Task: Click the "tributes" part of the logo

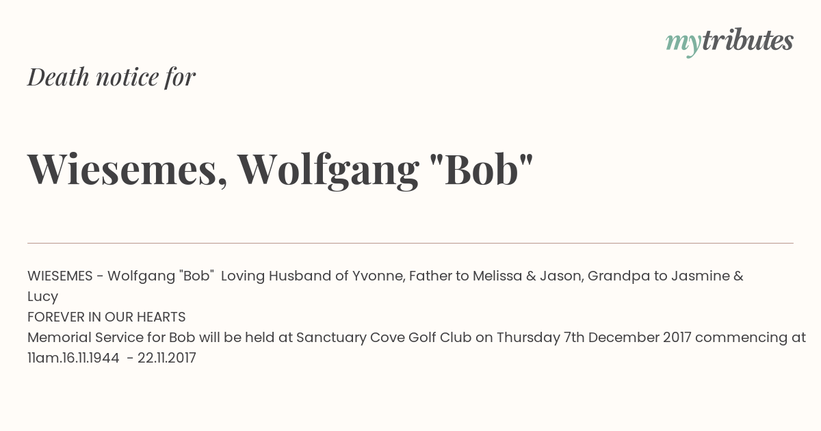Action: pyautogui.click(x=747, y=40)
